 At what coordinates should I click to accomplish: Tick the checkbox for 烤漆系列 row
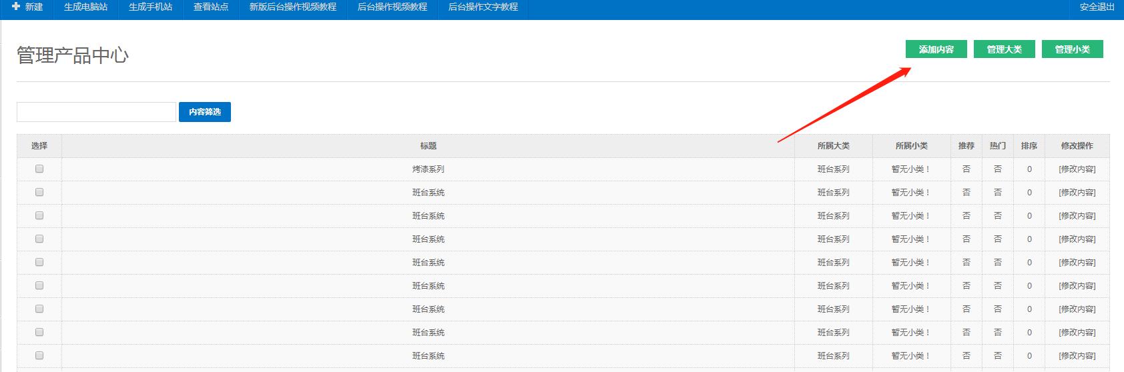[39, 169]
